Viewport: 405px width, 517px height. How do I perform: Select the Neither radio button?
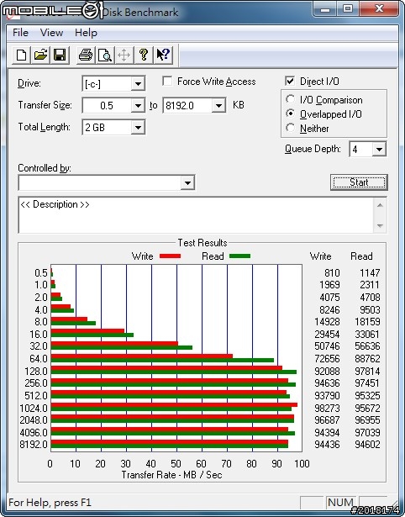(291, 128)
